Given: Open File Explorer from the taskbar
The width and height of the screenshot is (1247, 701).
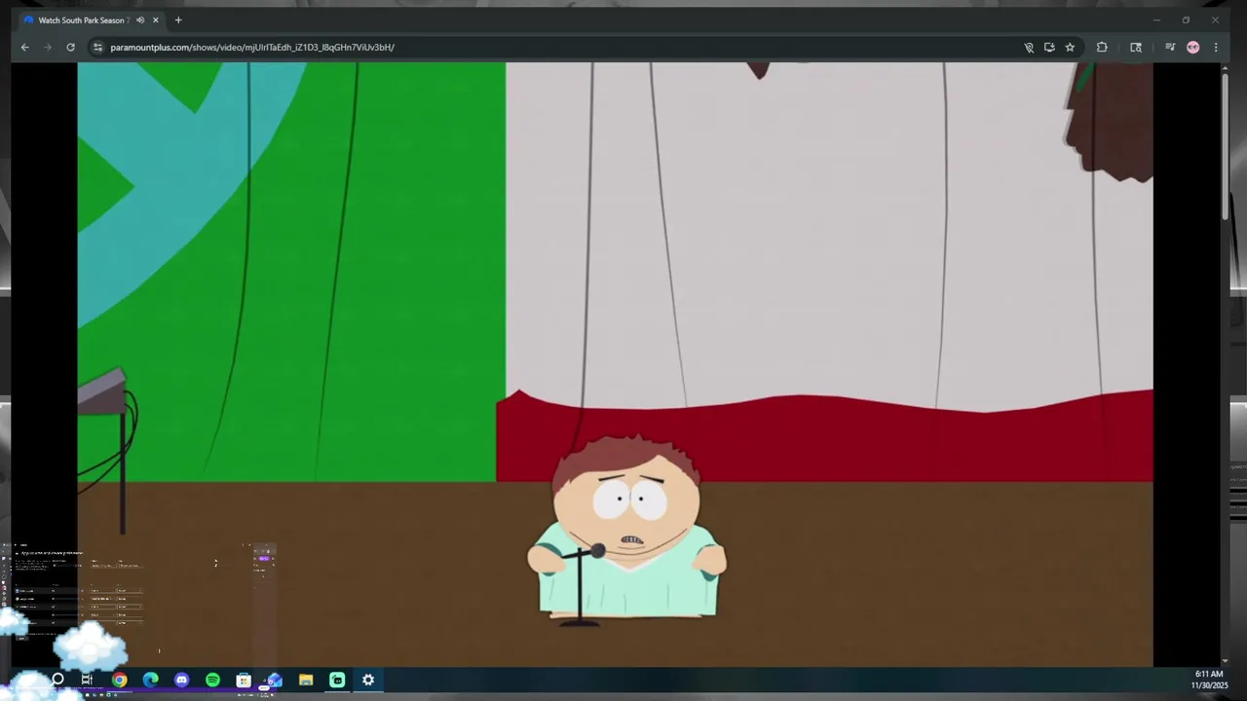Looking at the screenshot, I should click(x=306, y=680).
